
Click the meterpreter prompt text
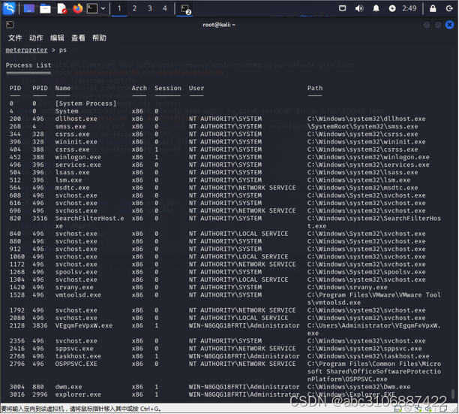point(27,50)
